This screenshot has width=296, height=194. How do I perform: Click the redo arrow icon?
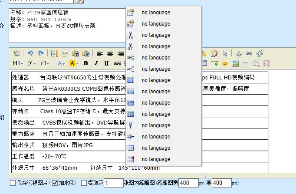[41, 53]
